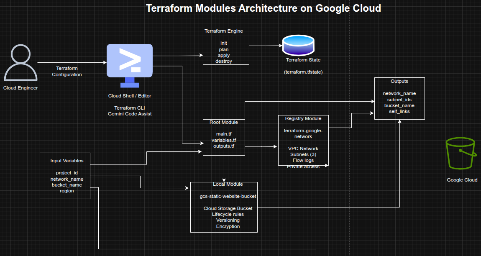Viewport: 481px width, 256px height.
Task: Select the Outputs box
Action: click(x=399, y=98)
